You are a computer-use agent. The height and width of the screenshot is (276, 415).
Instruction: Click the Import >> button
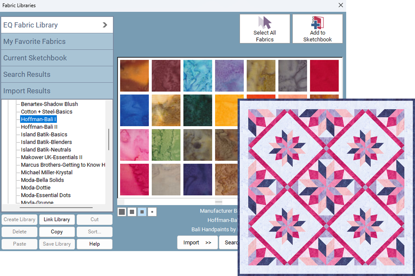point(197,242)
